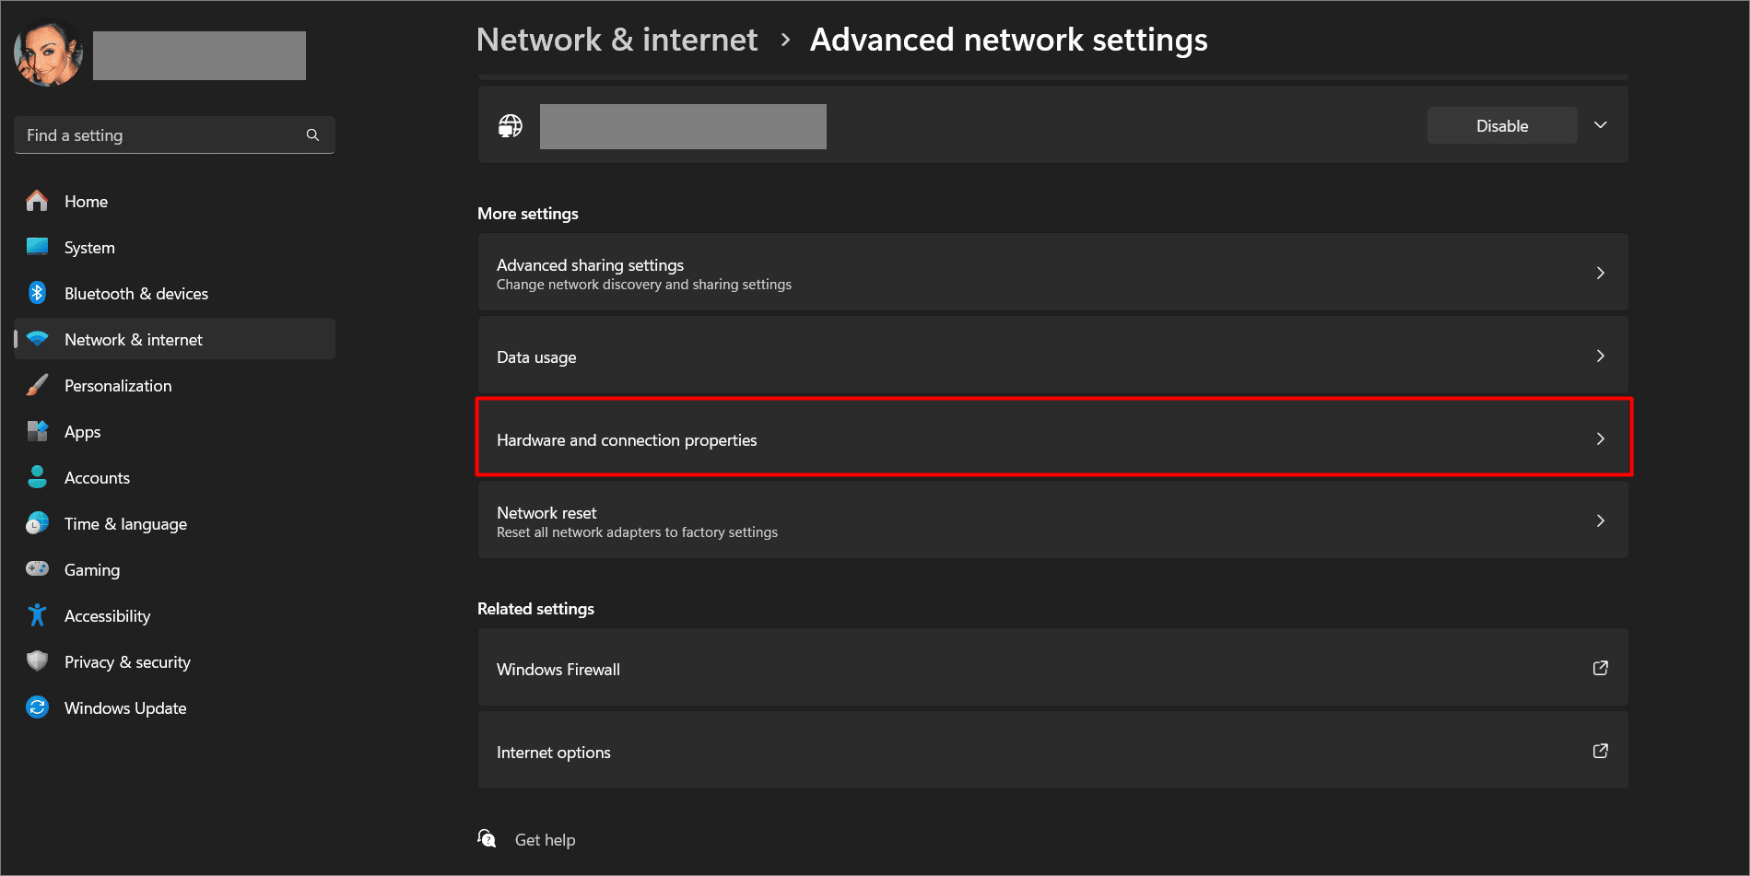Screen dimensions: 1750x876
Task: Expand Hardware and connection properties
Action: pos(1052,439)
